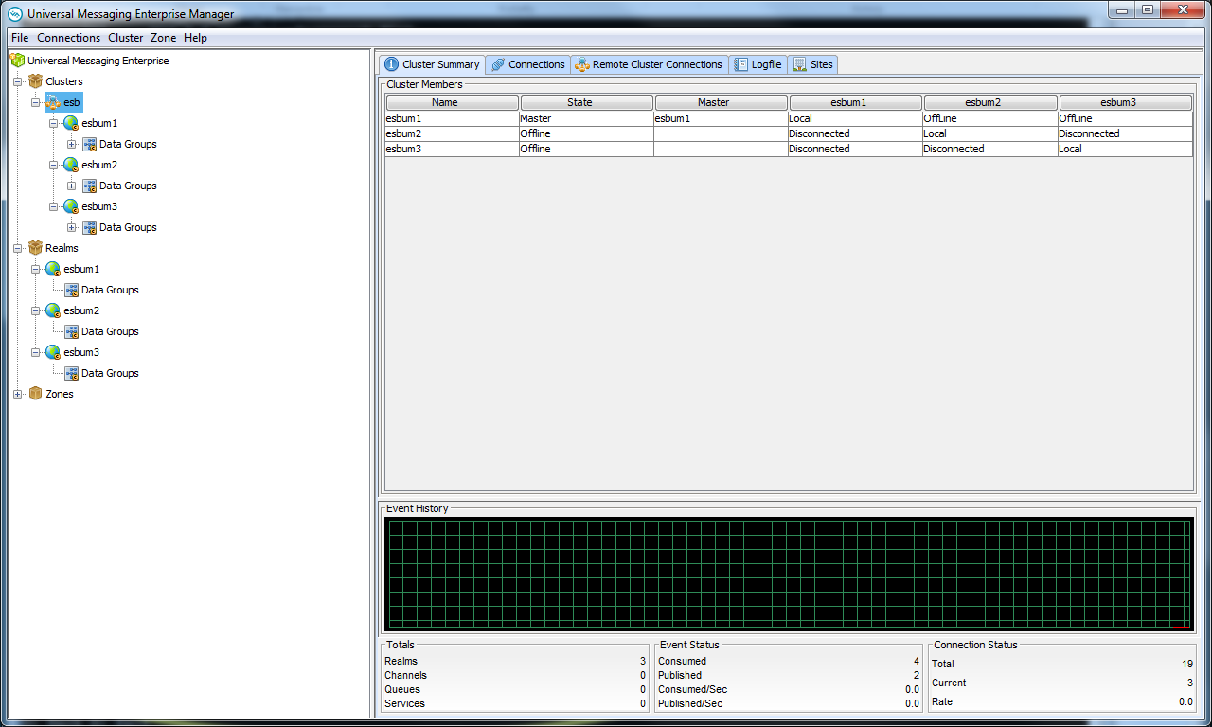Image resolution: width=1212 pixels, height=727 pixels.
Task: Click the esb cluster icon
Action: click(x=54, y=102)
